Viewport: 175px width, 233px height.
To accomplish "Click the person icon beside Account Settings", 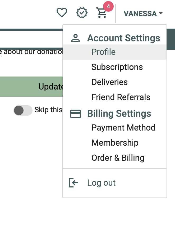I will 76,38.
